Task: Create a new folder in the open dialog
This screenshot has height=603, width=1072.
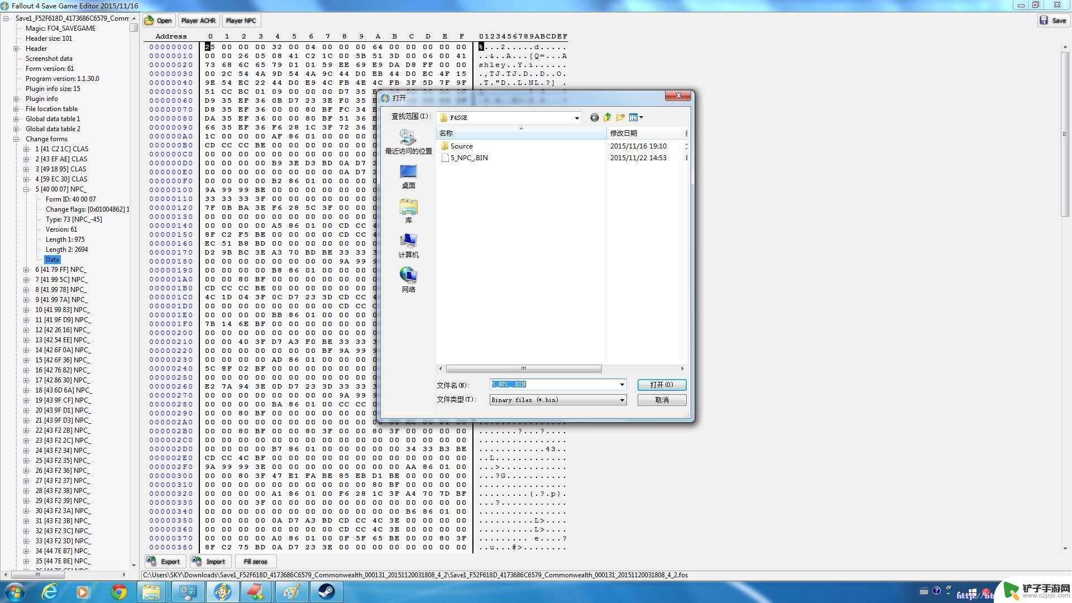Action: point(620,117)
